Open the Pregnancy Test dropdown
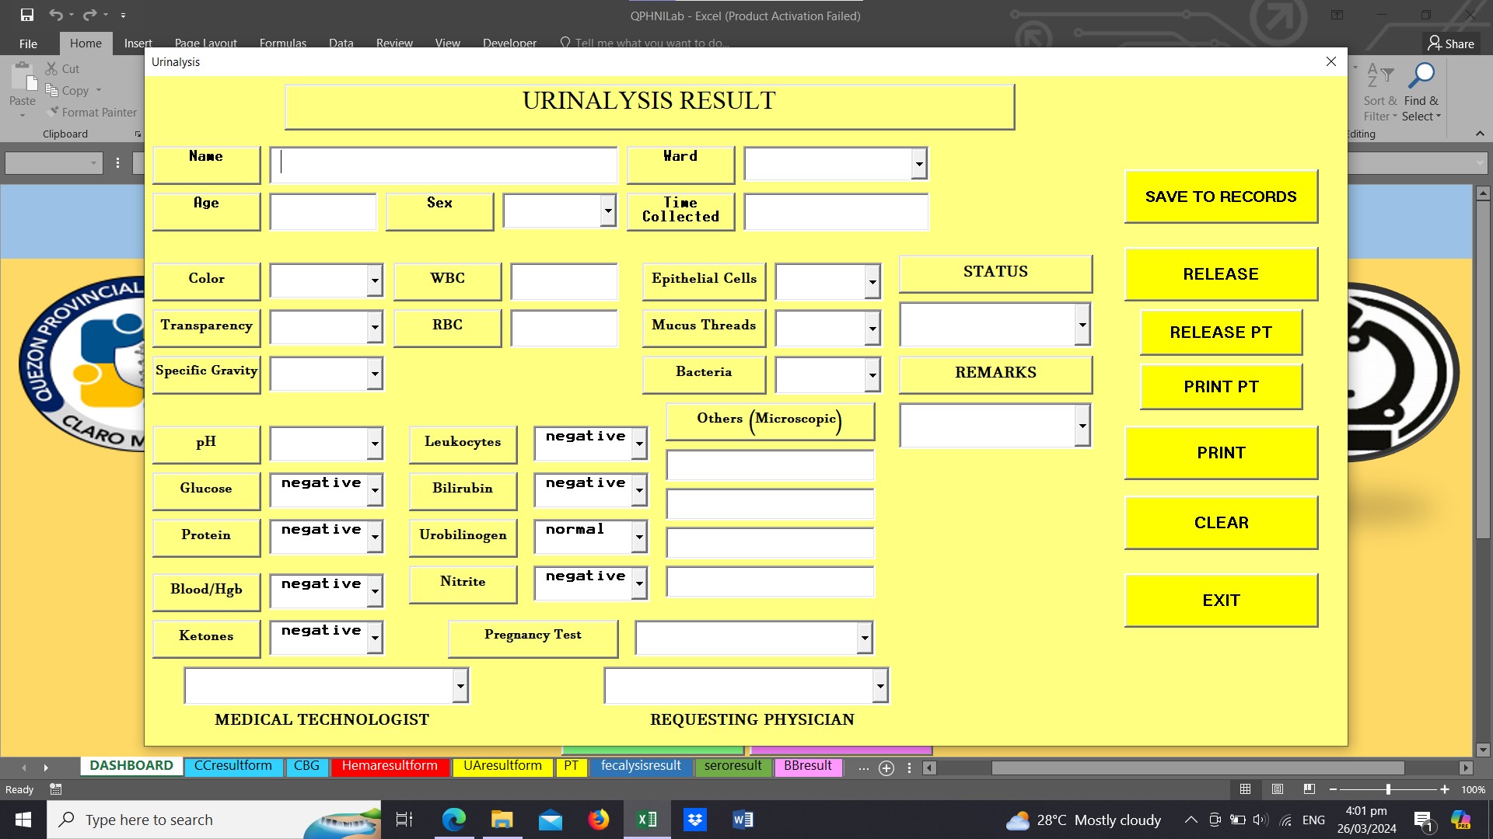 click(865, 639)
